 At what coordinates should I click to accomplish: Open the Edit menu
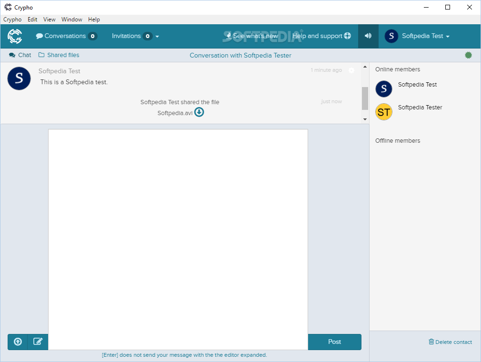click(x=32, y=20)
